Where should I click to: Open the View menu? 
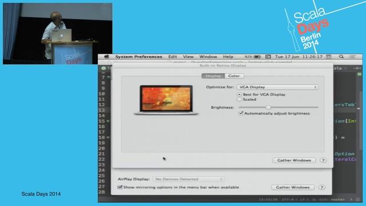(x=188, y=57)
